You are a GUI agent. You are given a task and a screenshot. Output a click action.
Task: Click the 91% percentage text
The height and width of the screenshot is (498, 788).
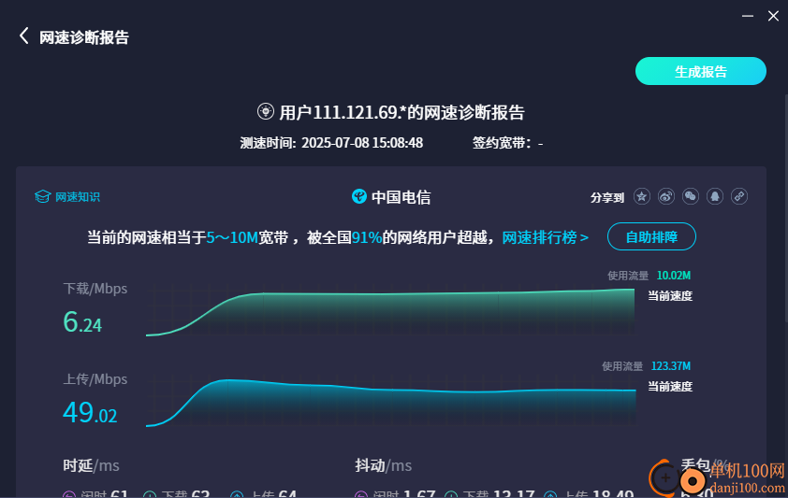[x=367, y=237]
